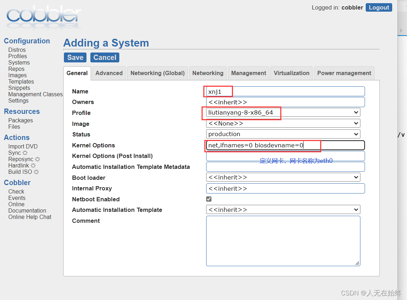Screen dimensions: 407x300
Task: Open the Automatic Installation Template dropdown
Action: (x=283, y=209)
